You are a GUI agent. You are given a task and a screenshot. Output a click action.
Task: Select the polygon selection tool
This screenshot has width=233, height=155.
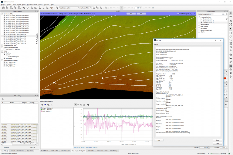pos(231,36)
